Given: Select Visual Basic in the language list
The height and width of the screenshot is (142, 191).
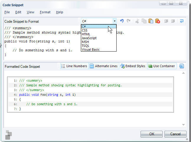Looking at the screenshot, I should click(99, 49).
